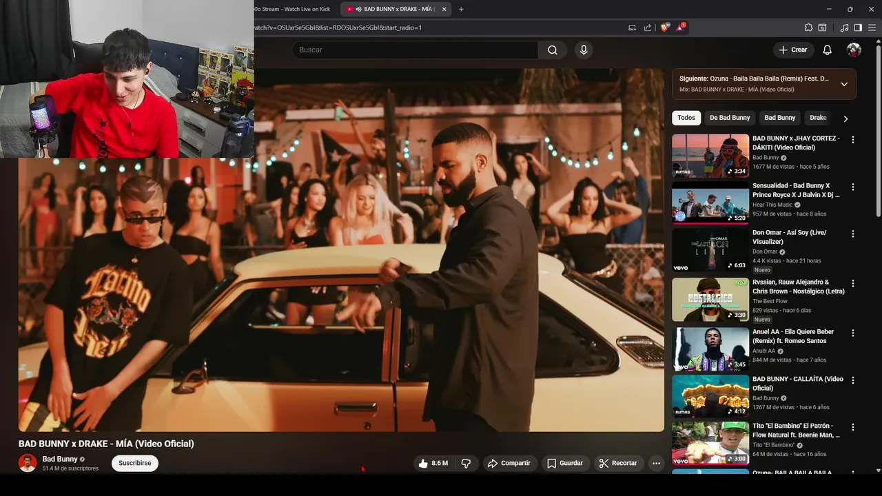Open options menu for Sensualidad video

point(852,187)
